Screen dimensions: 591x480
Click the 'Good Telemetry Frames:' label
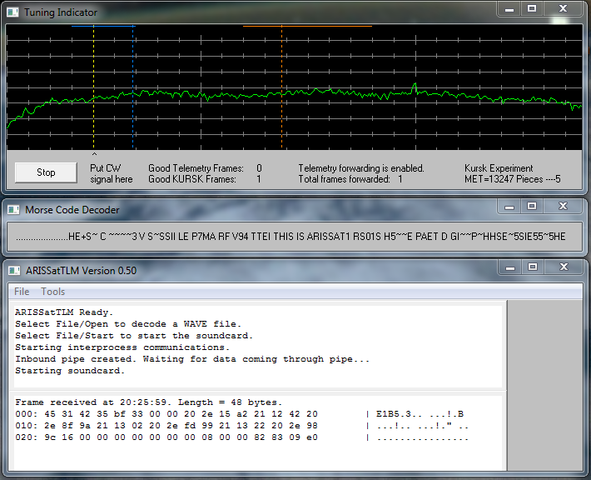(196, 168)
